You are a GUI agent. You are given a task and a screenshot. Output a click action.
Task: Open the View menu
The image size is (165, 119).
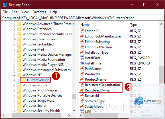[25, 12]
